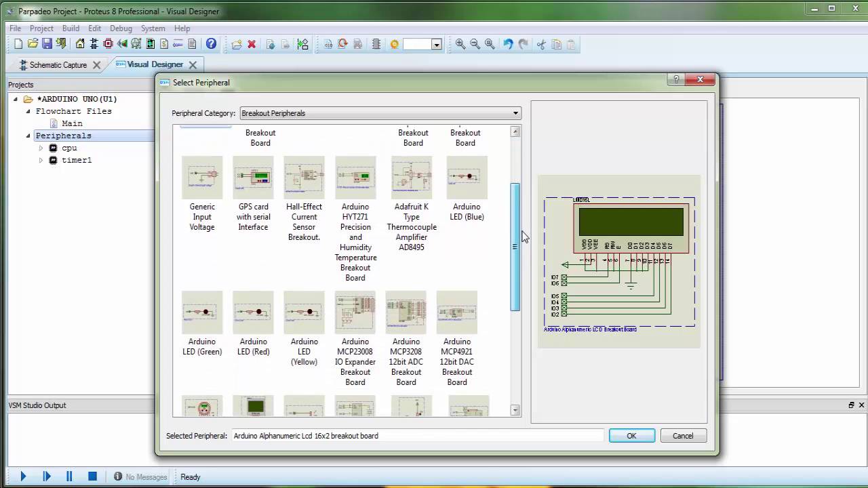868x488 pixels.
Task: Open the PCB Layout toolbar icon
Action: tap(108, 44)
